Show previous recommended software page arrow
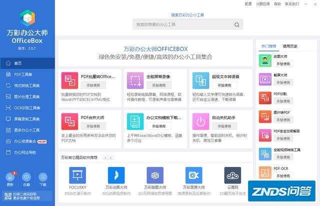The width and height of the screenshot is (320, 206). [x=105, y=157]
